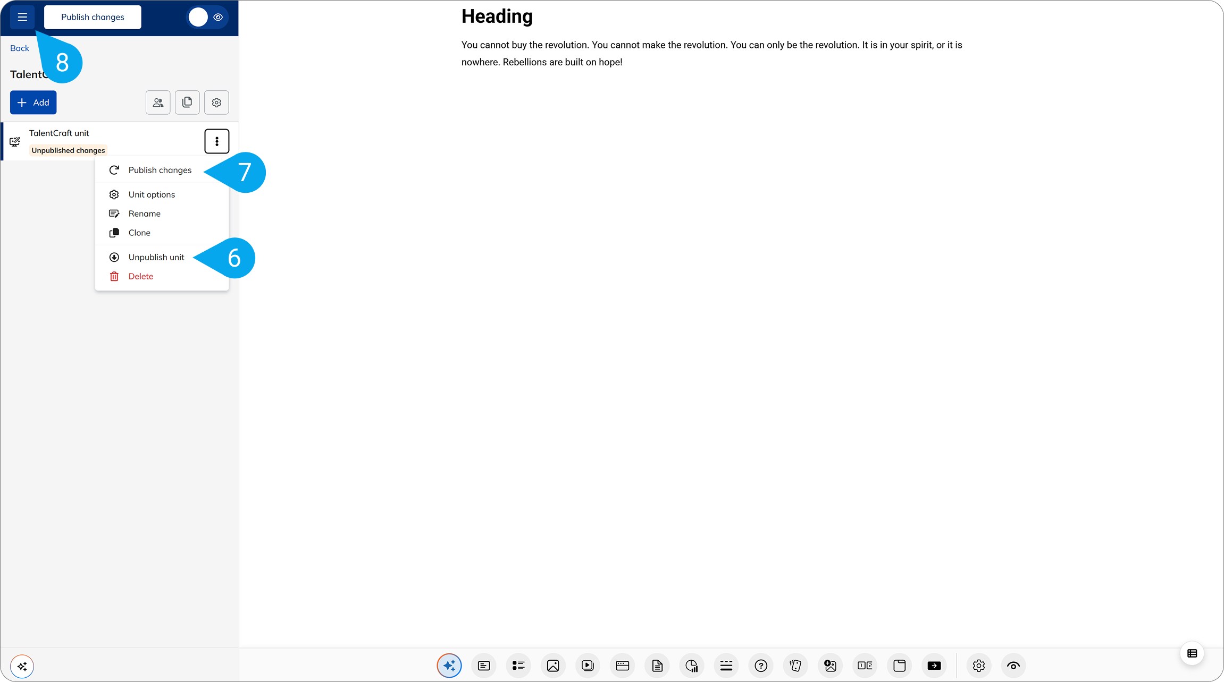Add an image block from bottom toolbar

tap(553, 666)
